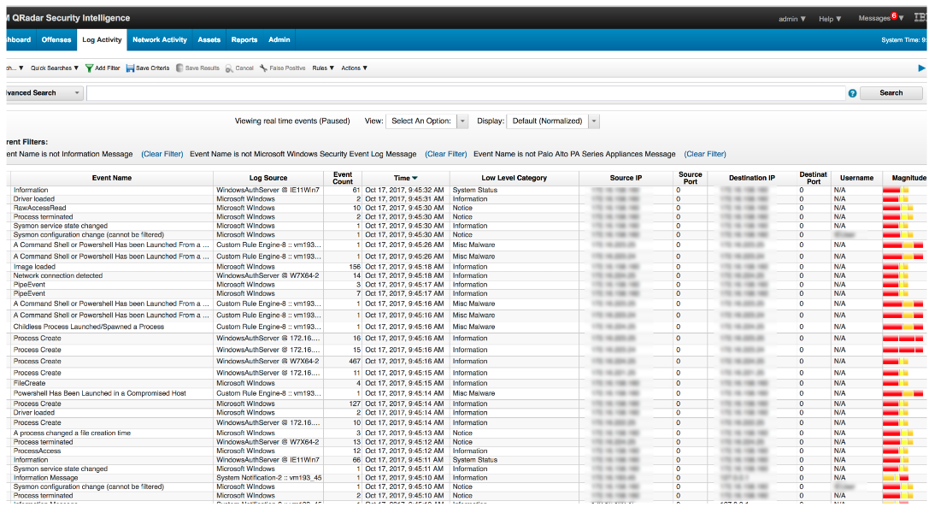Click the Save Criteria floppy disk icon

click(130, 68)
